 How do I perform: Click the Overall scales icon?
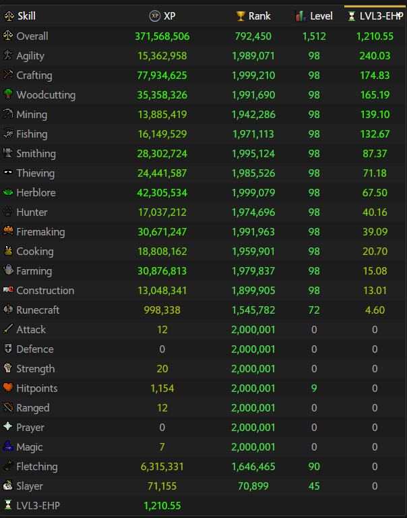pos(8,35)
